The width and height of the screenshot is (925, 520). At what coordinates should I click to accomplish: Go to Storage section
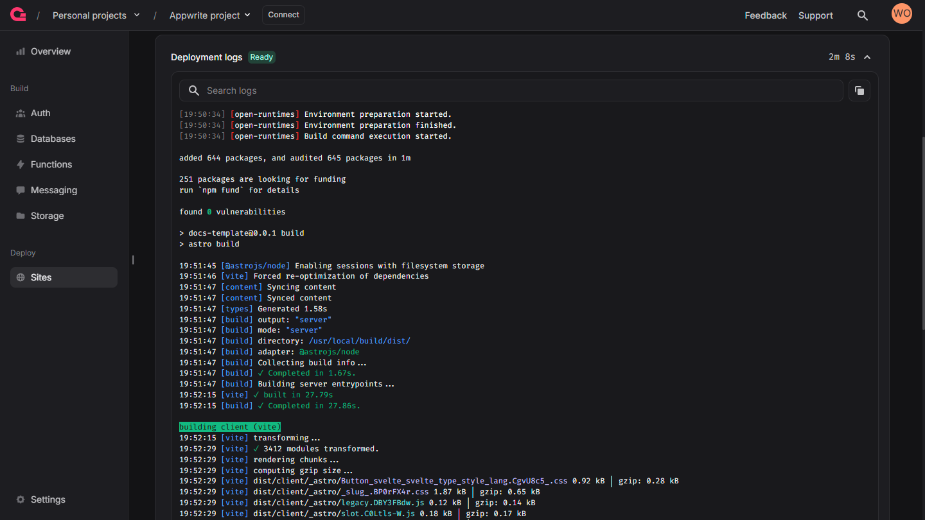click(64, 216)
